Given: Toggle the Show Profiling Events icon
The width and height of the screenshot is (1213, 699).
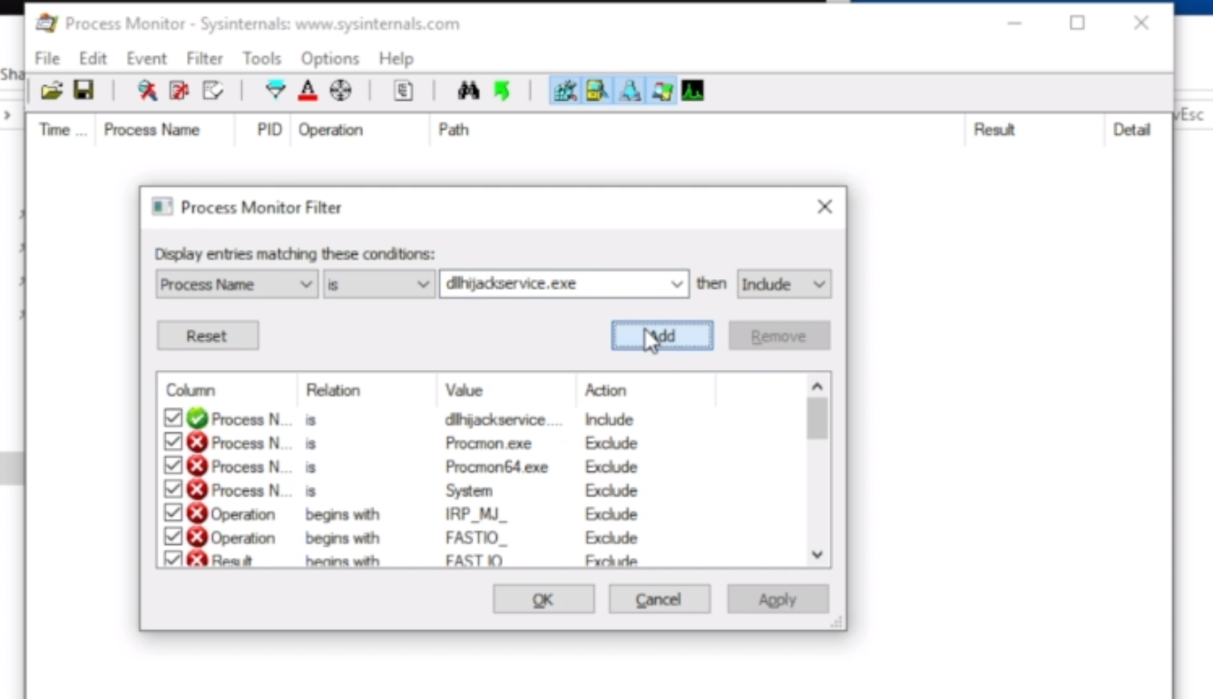Looking at the screenshot, I should 693,91.
